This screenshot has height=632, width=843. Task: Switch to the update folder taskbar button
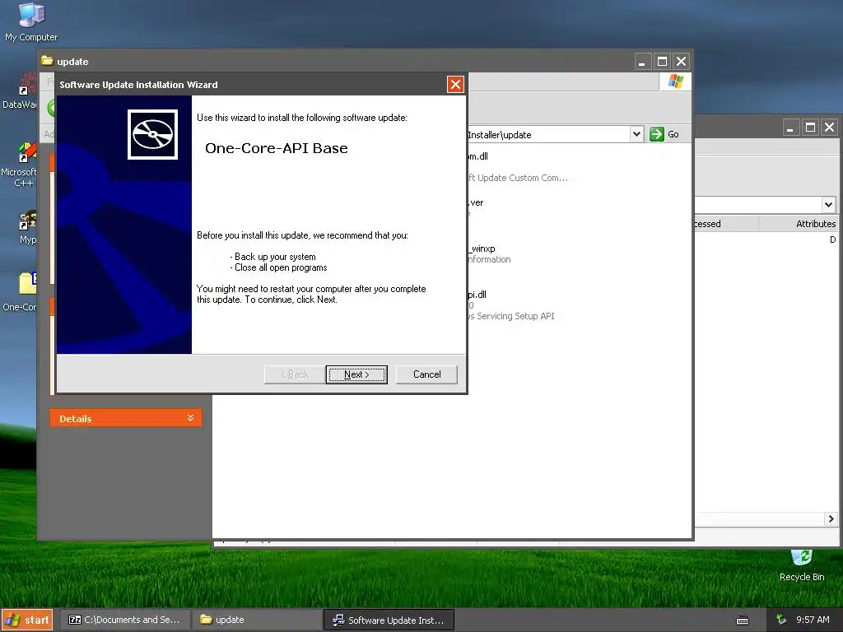[256, 620]
